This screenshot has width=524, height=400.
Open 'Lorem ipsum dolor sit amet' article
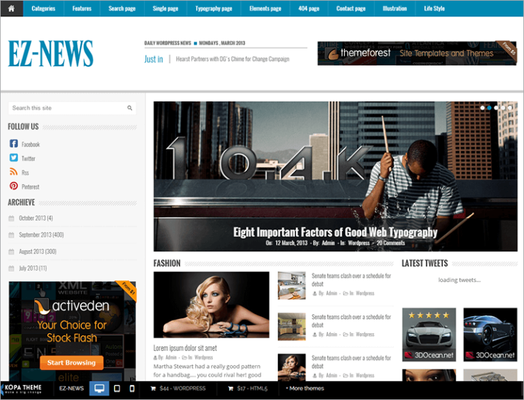point(185,348)
